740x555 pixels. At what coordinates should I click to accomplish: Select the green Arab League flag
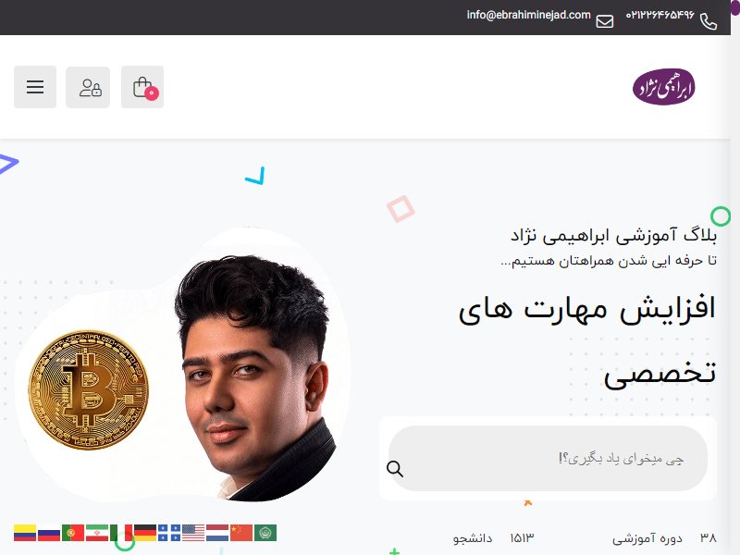(265, 533)
